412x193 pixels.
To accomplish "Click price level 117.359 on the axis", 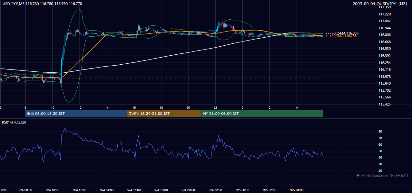I will (x=385, y=7).
